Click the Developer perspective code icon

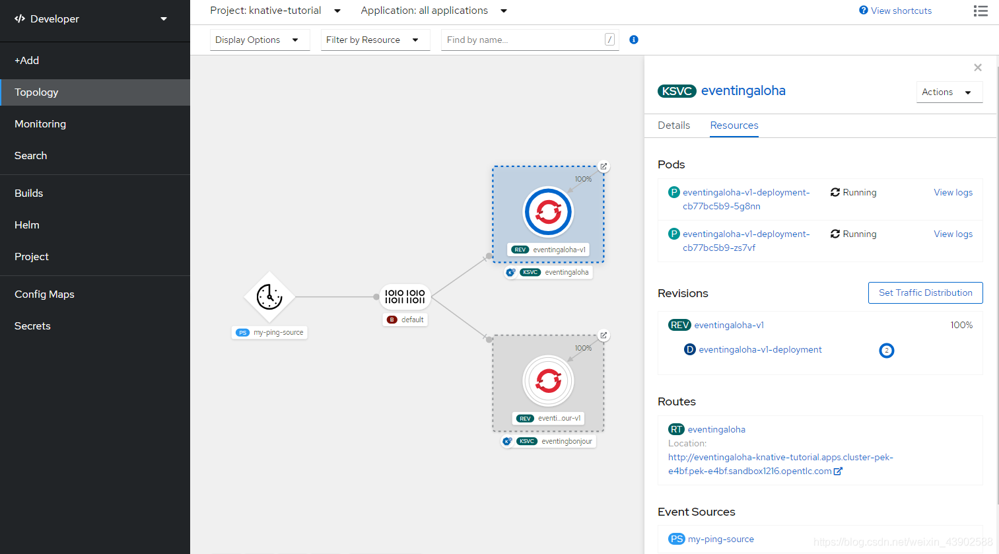20,18
